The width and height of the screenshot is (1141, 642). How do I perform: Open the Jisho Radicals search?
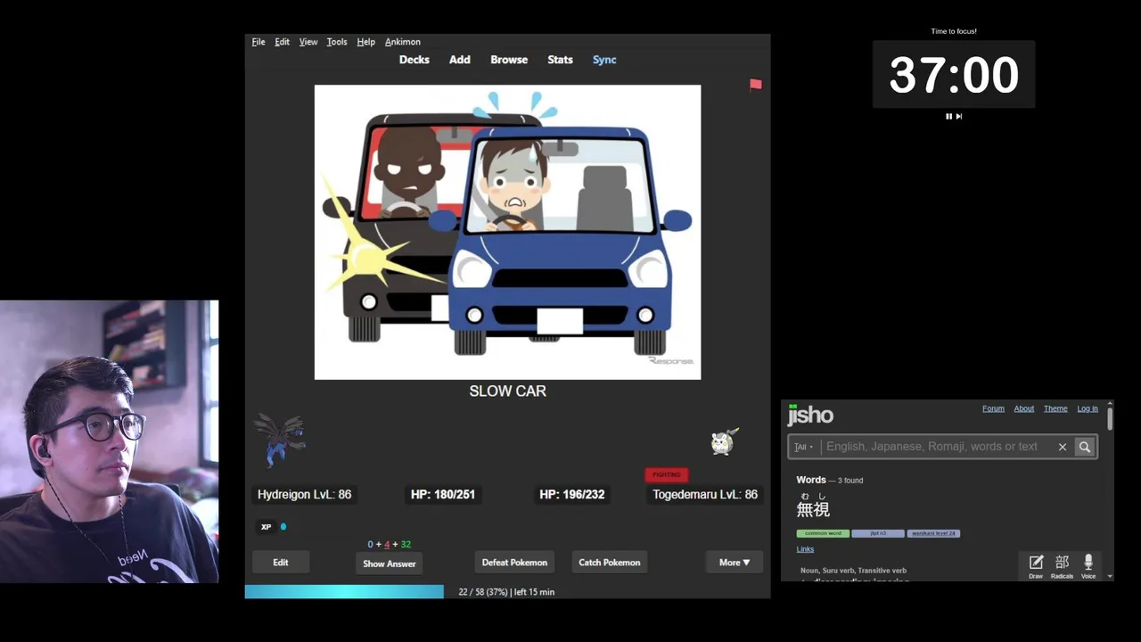[x=1062, y=566]
